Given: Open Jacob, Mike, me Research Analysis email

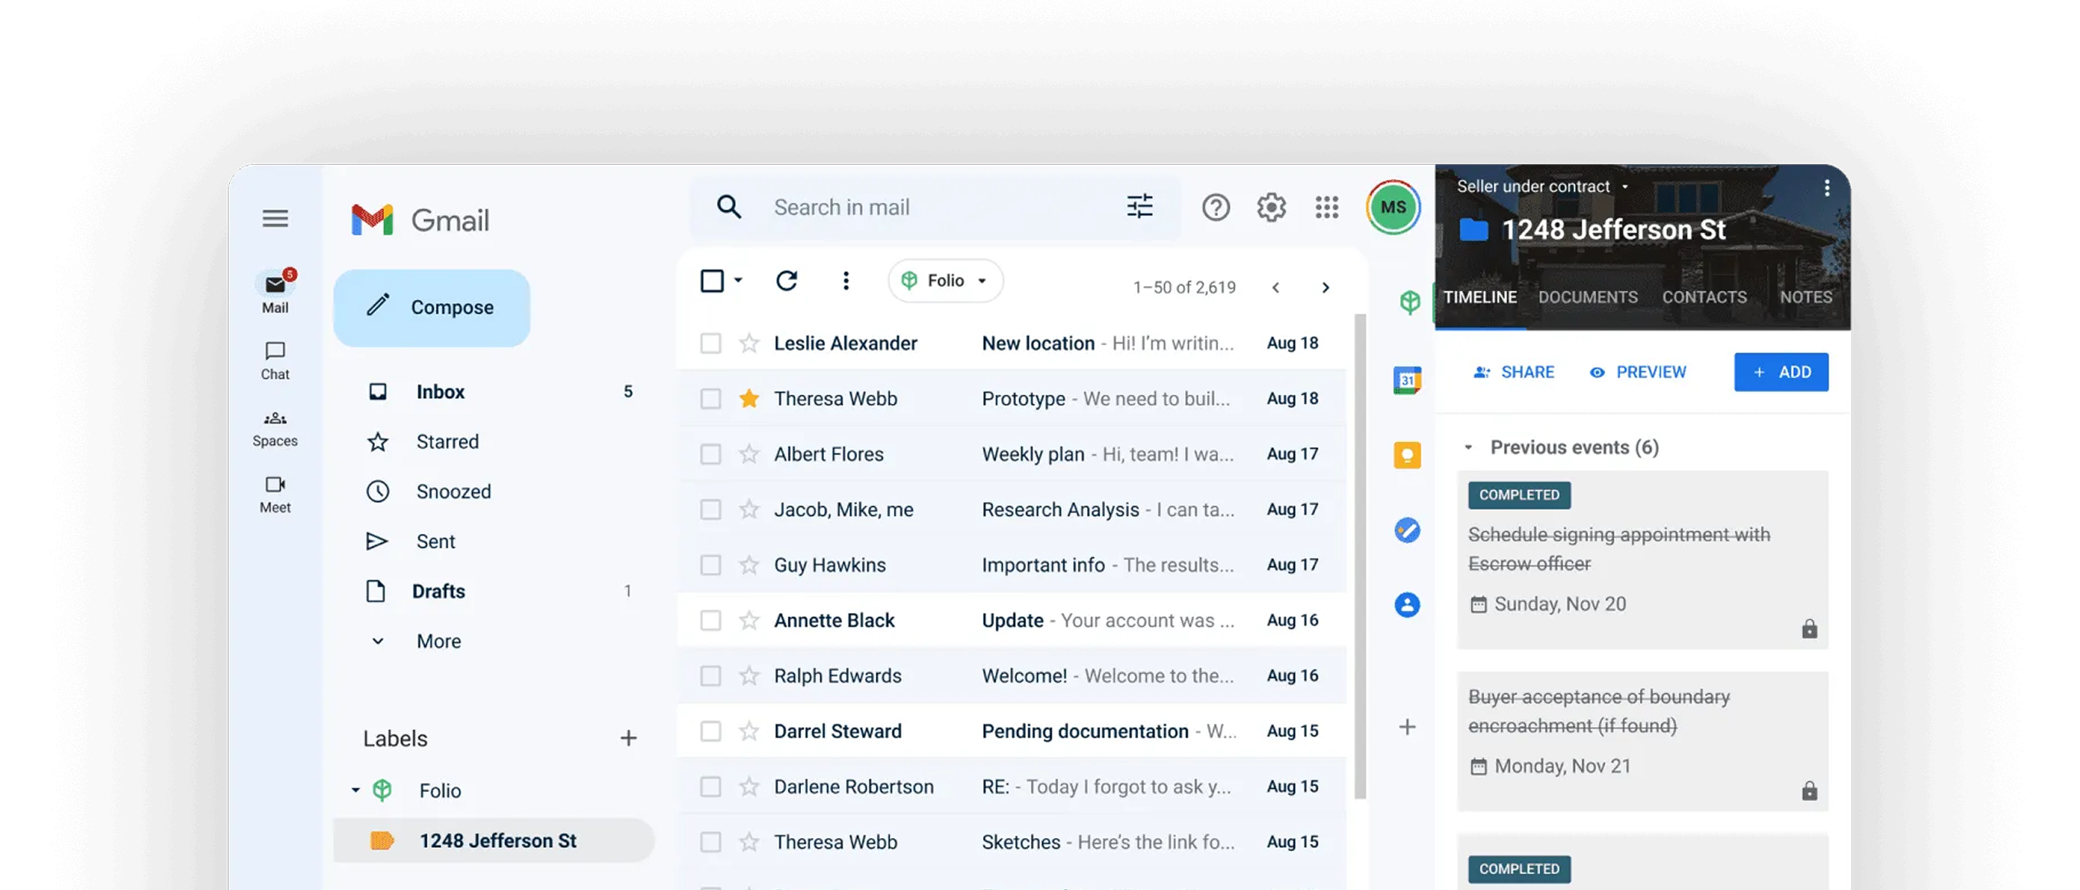Looking at the screenshot, I should coord(1012,510).
